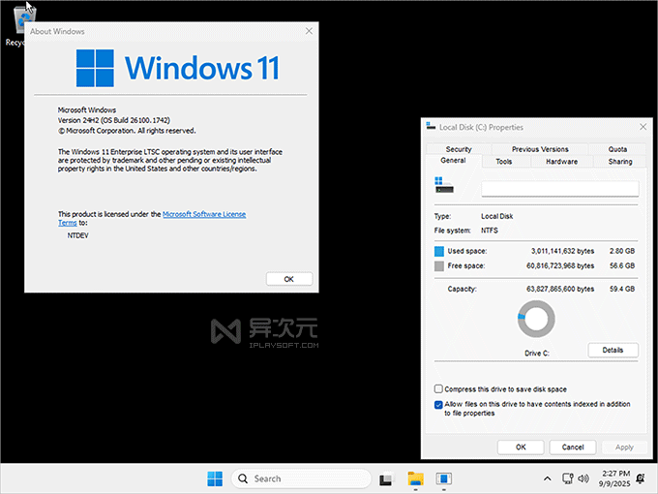
Task: Expand the hidden system tray icons chevron
Action: pyautogui.click(x=547, y=479)
